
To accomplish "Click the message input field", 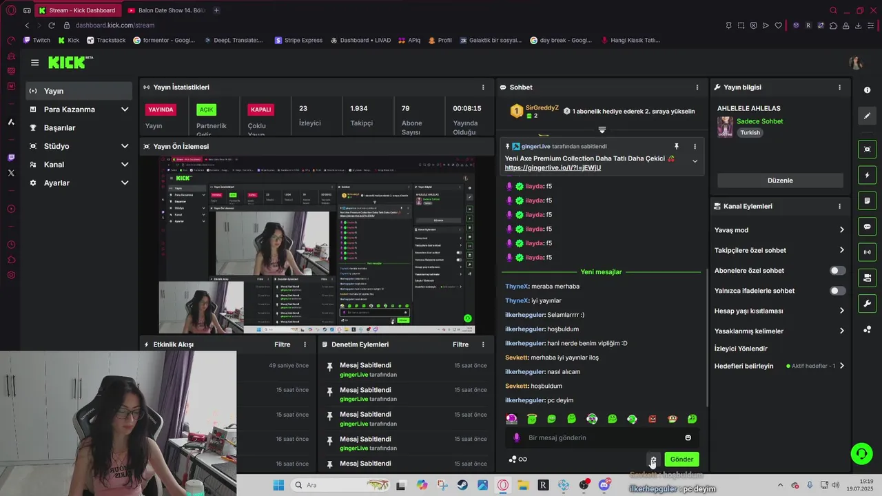I will click(x=602, y=437).
